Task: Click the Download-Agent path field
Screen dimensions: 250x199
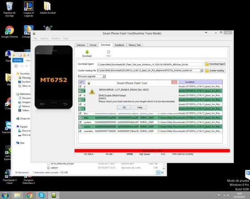Action: click(x=150, y=64)
